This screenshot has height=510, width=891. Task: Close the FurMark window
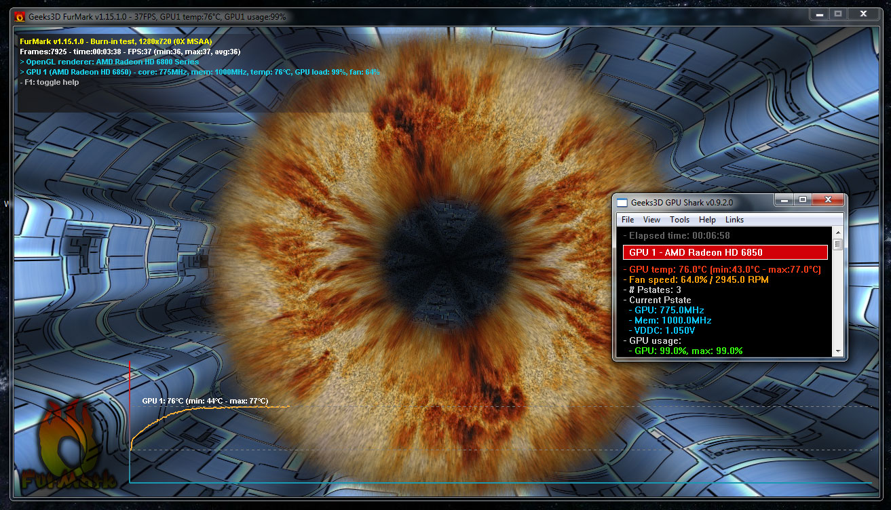click(x=863, y=14)
